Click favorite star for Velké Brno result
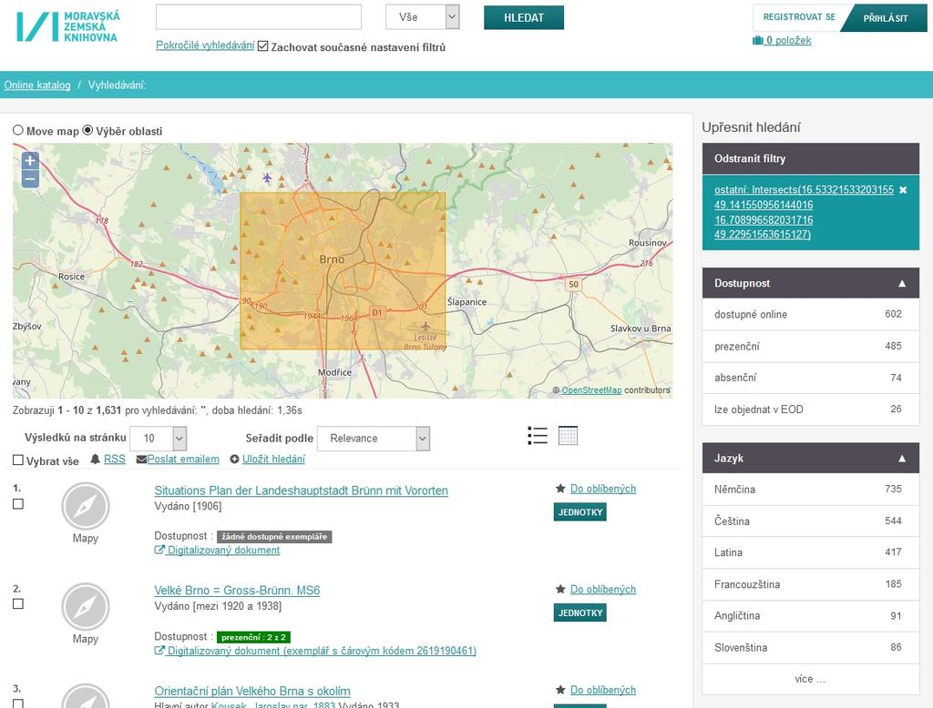Viewport: 933px width, 708px height. [x=560, y=589]
